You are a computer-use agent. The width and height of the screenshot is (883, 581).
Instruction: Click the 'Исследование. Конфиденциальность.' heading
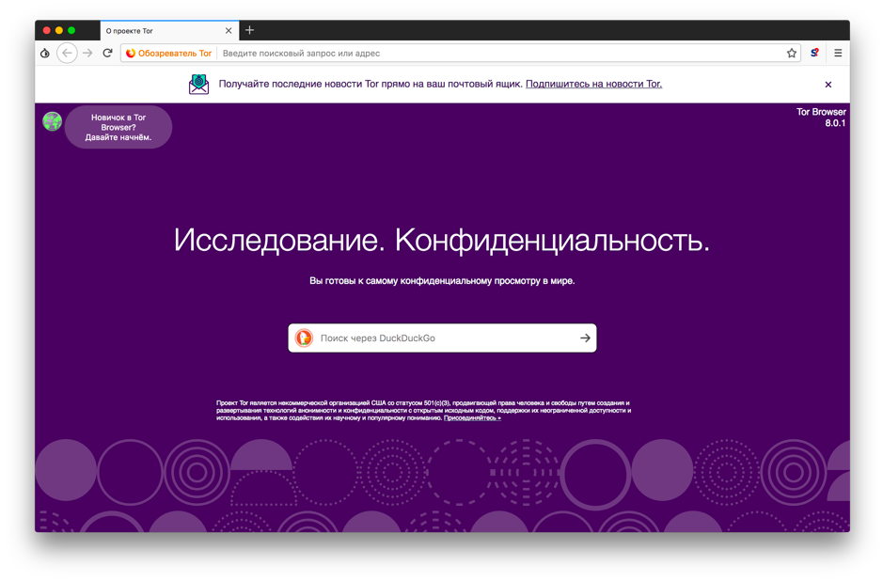(442, 240)
